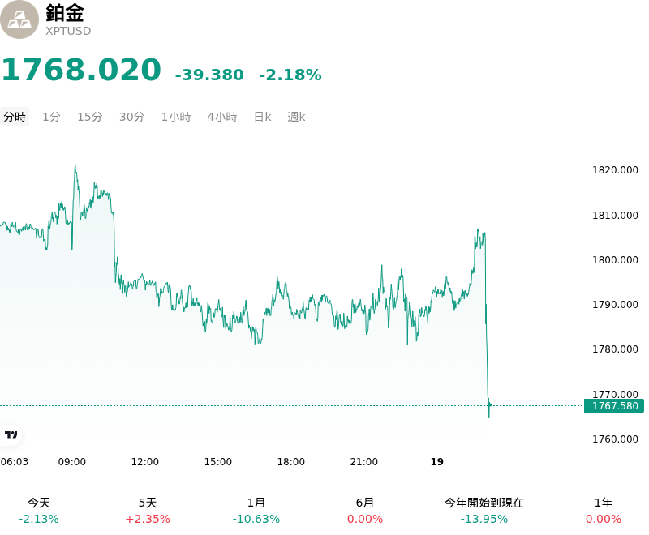Click the platinum bars logo icon

[19, 19]
